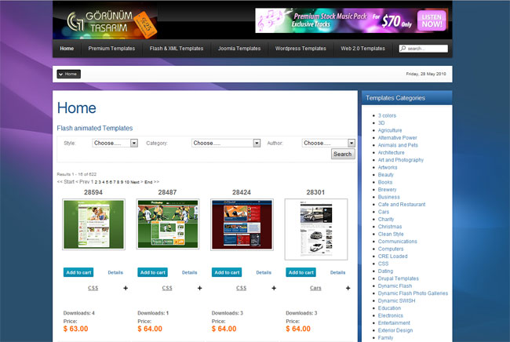Open the Entertainment category
This screenshot has width=510, height=342.
(394, 323)
